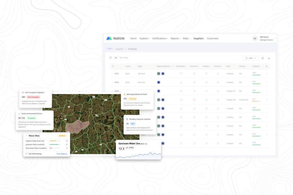This screenshot has height=195, width=293.
Task: Open the Conversion column dropdown
Action: coord(194,66)
